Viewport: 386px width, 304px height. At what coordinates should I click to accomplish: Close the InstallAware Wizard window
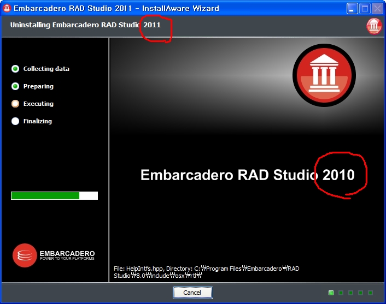click(377, 9)
